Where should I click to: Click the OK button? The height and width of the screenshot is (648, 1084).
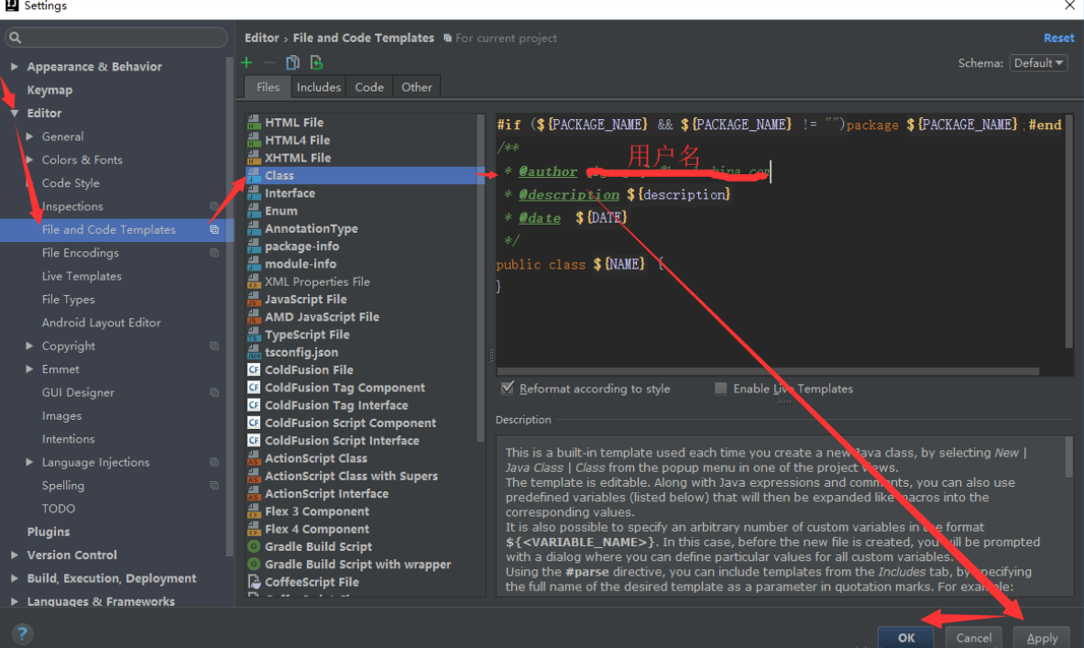(x=905, y=638)
